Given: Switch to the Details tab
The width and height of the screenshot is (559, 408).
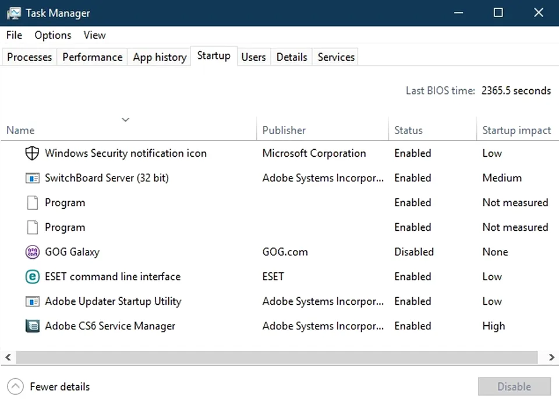Looking at the screenshot, I should 292,57.
